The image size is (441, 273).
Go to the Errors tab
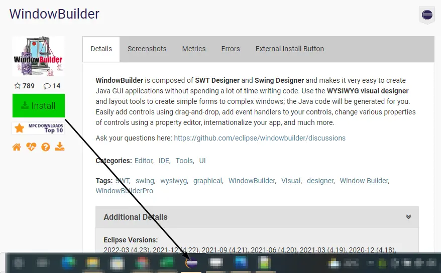pyautogui.click(x=231, y=49)
